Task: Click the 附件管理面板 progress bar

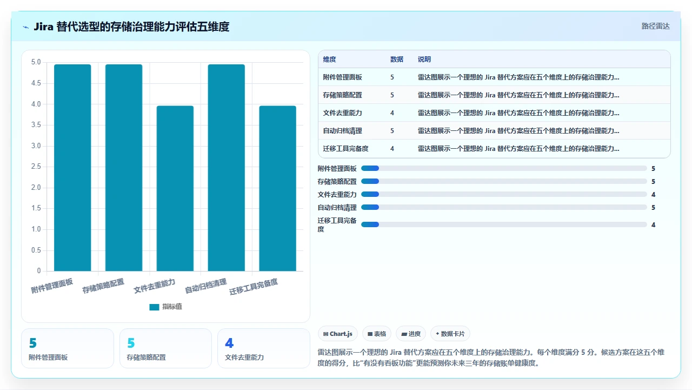Action: 504,168
